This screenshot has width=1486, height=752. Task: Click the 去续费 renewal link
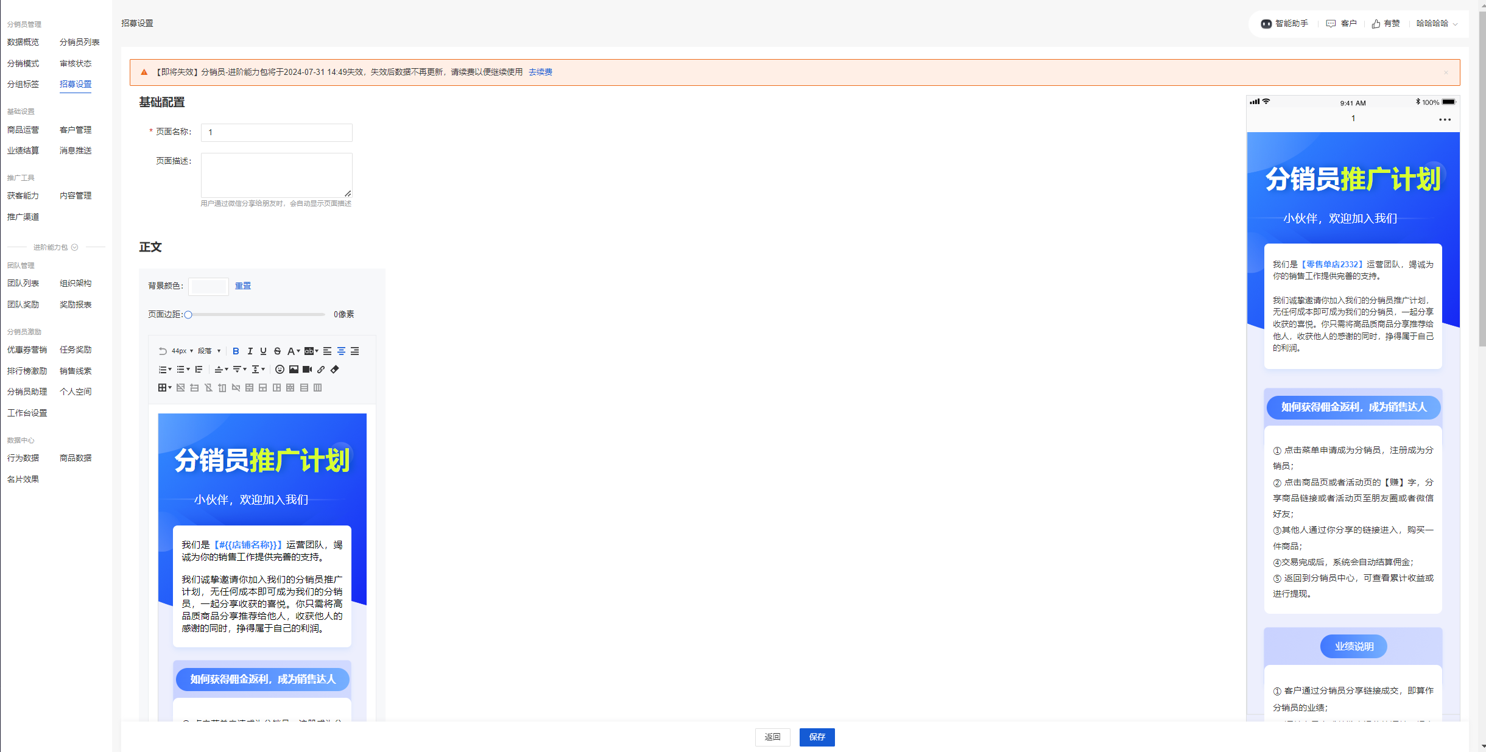click(x=540, y=72)
